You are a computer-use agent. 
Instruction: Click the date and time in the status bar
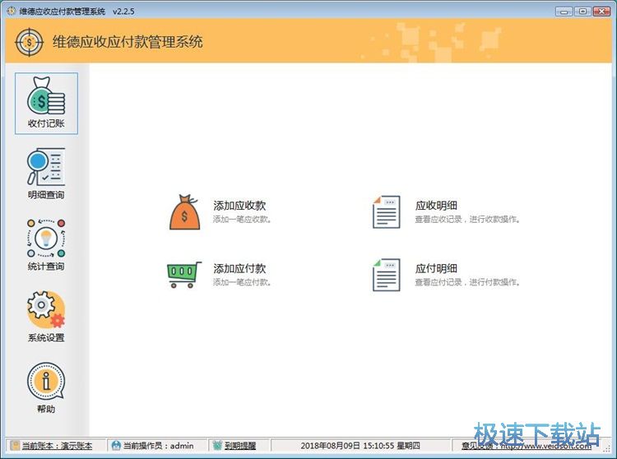tap(360, 446)
